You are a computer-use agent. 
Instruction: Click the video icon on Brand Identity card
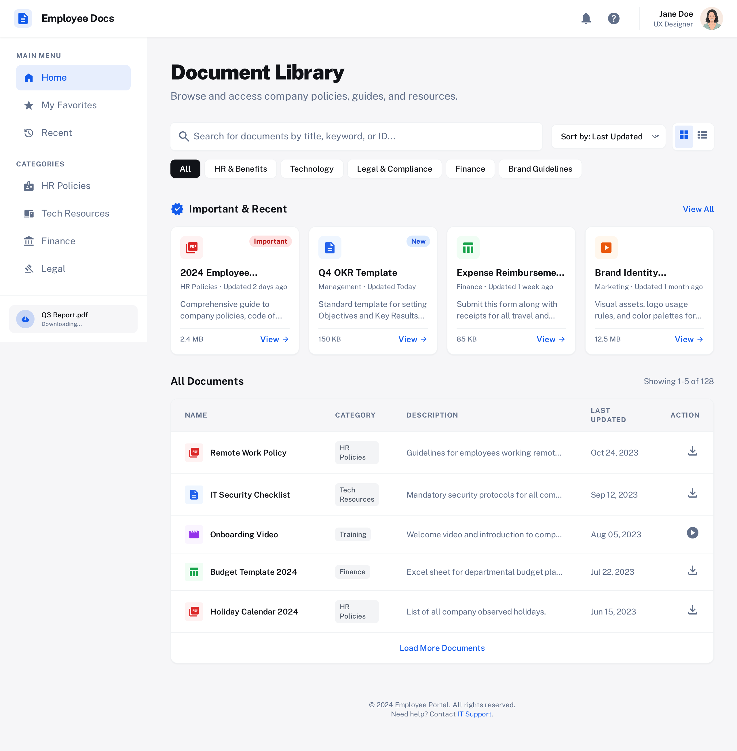(x=606, y=247)
